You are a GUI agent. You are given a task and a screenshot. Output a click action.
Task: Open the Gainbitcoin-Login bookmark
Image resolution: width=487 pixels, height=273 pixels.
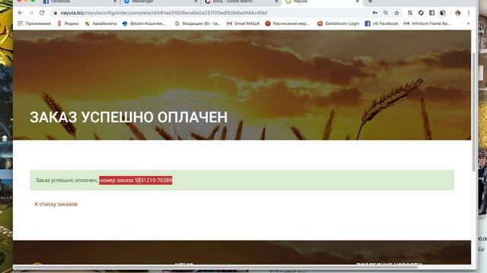click(x=338, y=24)
